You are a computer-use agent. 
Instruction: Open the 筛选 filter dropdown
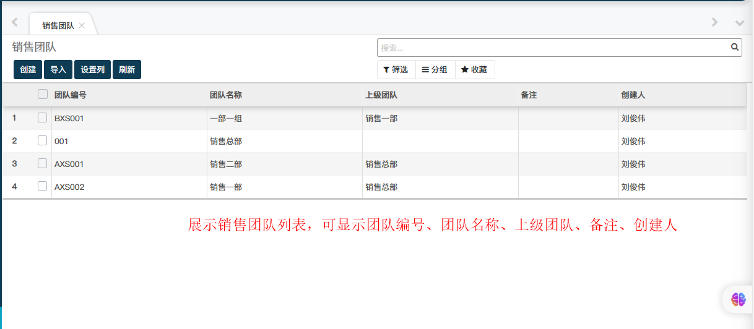point(396,70)
